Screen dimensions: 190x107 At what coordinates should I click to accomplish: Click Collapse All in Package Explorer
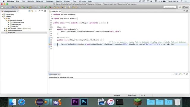click(x=29, y=11)
